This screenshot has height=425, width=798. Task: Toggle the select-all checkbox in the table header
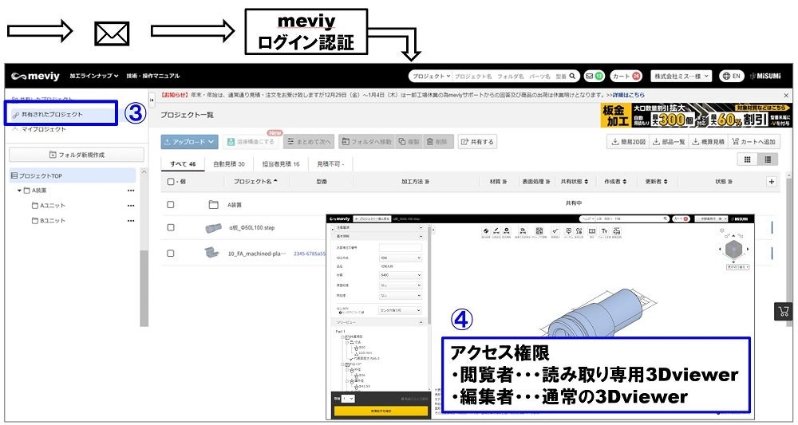pos(171,182)
